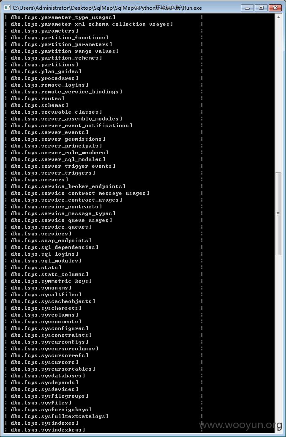The width and height of the screenshot is (286, 437).
Task: Click the dbo.[sys.server_principals] row
Action: point(56,146)
